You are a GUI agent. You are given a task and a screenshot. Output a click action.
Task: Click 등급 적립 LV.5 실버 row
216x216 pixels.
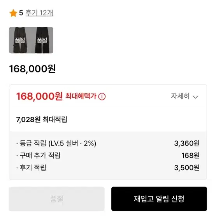pos(108,143)
